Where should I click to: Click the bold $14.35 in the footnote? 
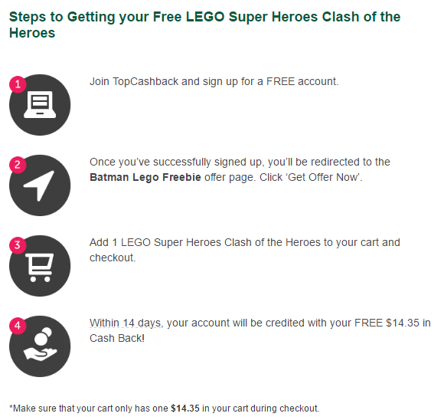(185, 409)
